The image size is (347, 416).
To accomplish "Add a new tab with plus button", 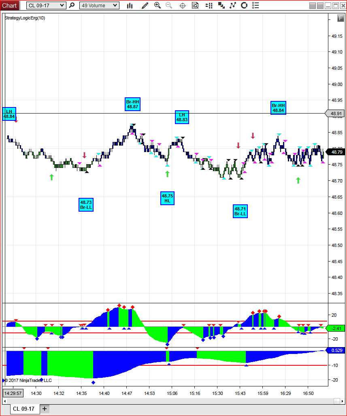I will point(45,409).
